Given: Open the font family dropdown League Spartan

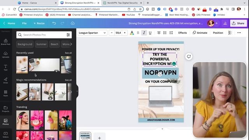Looking at the screenshot, I should 92,33.
